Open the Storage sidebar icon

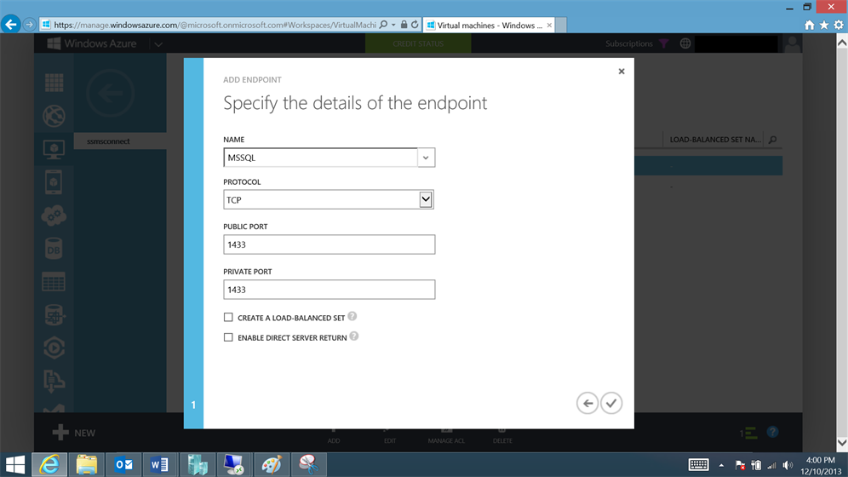pyautogui.click(x=54, y=282)
